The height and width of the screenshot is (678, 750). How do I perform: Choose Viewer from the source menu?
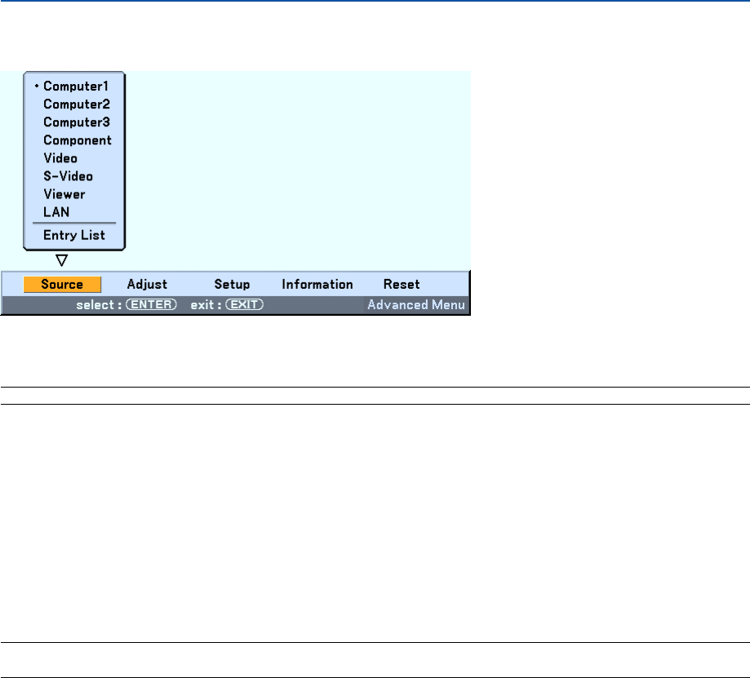point(64,194)
